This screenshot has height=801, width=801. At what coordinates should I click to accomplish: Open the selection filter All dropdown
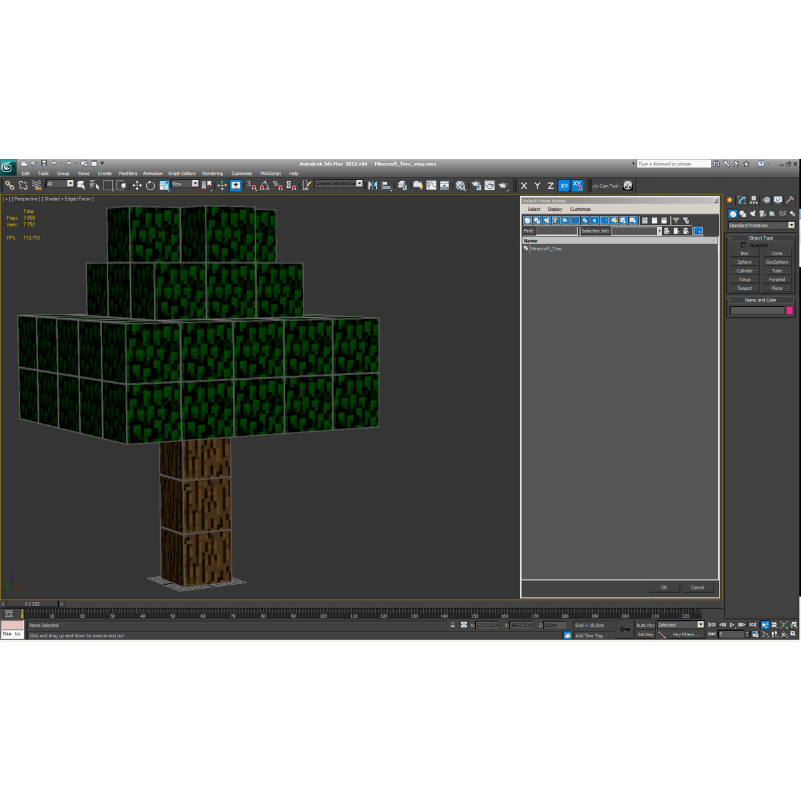[59, 184]
